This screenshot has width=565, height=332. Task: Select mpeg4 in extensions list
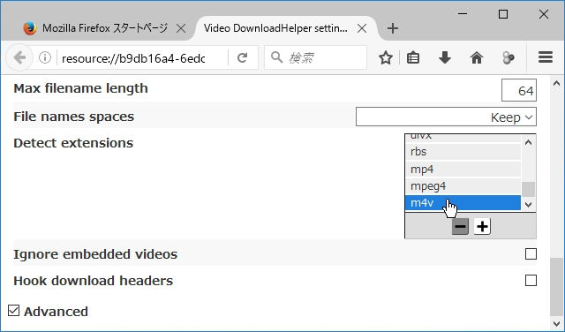tap(463, 186)
